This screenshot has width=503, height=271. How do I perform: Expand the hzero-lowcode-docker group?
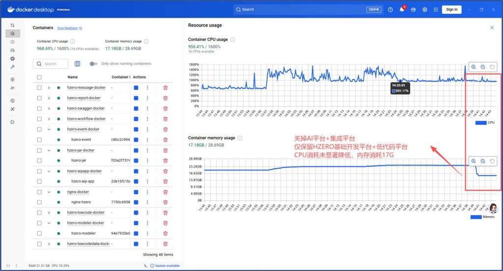[49, 213]
